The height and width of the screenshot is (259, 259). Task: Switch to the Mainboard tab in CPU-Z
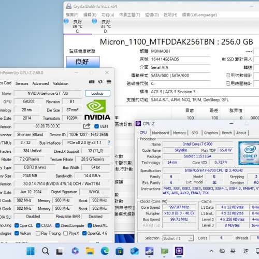[x=161, y=133]
